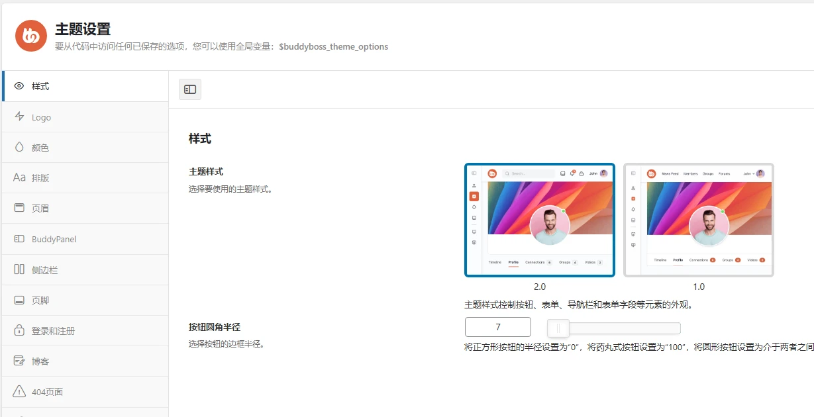Screen dimensions: 814x417
Task: Select the columns icon beside 侧边栏
Action: coord(19,269)
